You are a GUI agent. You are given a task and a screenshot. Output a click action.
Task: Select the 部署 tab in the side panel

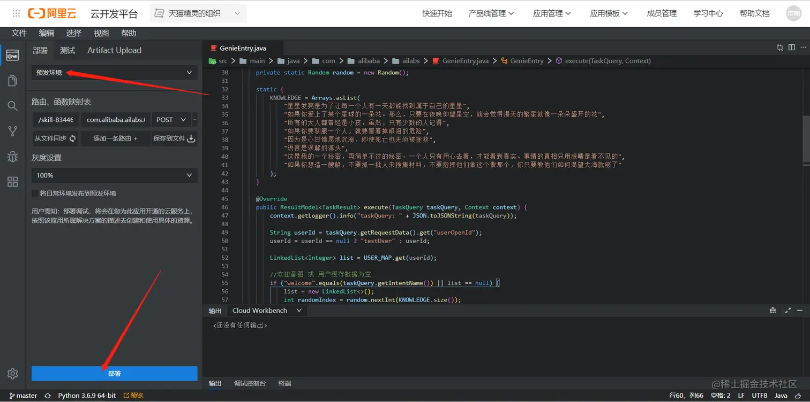(40, 50)
